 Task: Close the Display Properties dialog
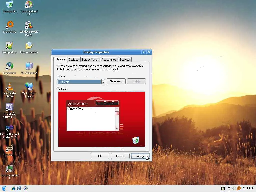point(148,52)
